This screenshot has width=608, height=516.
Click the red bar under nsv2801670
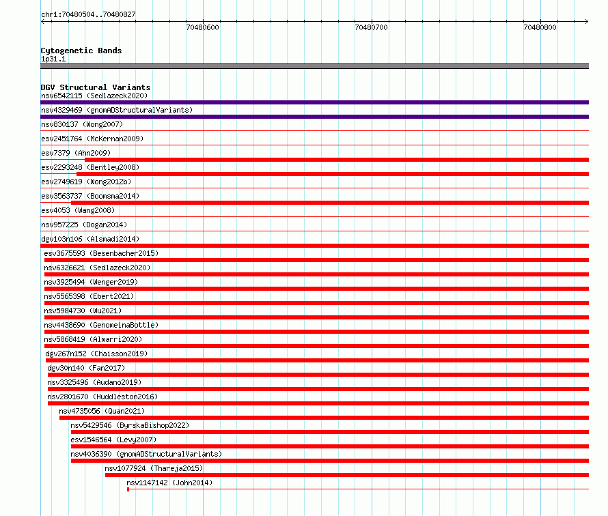[318, 403]
